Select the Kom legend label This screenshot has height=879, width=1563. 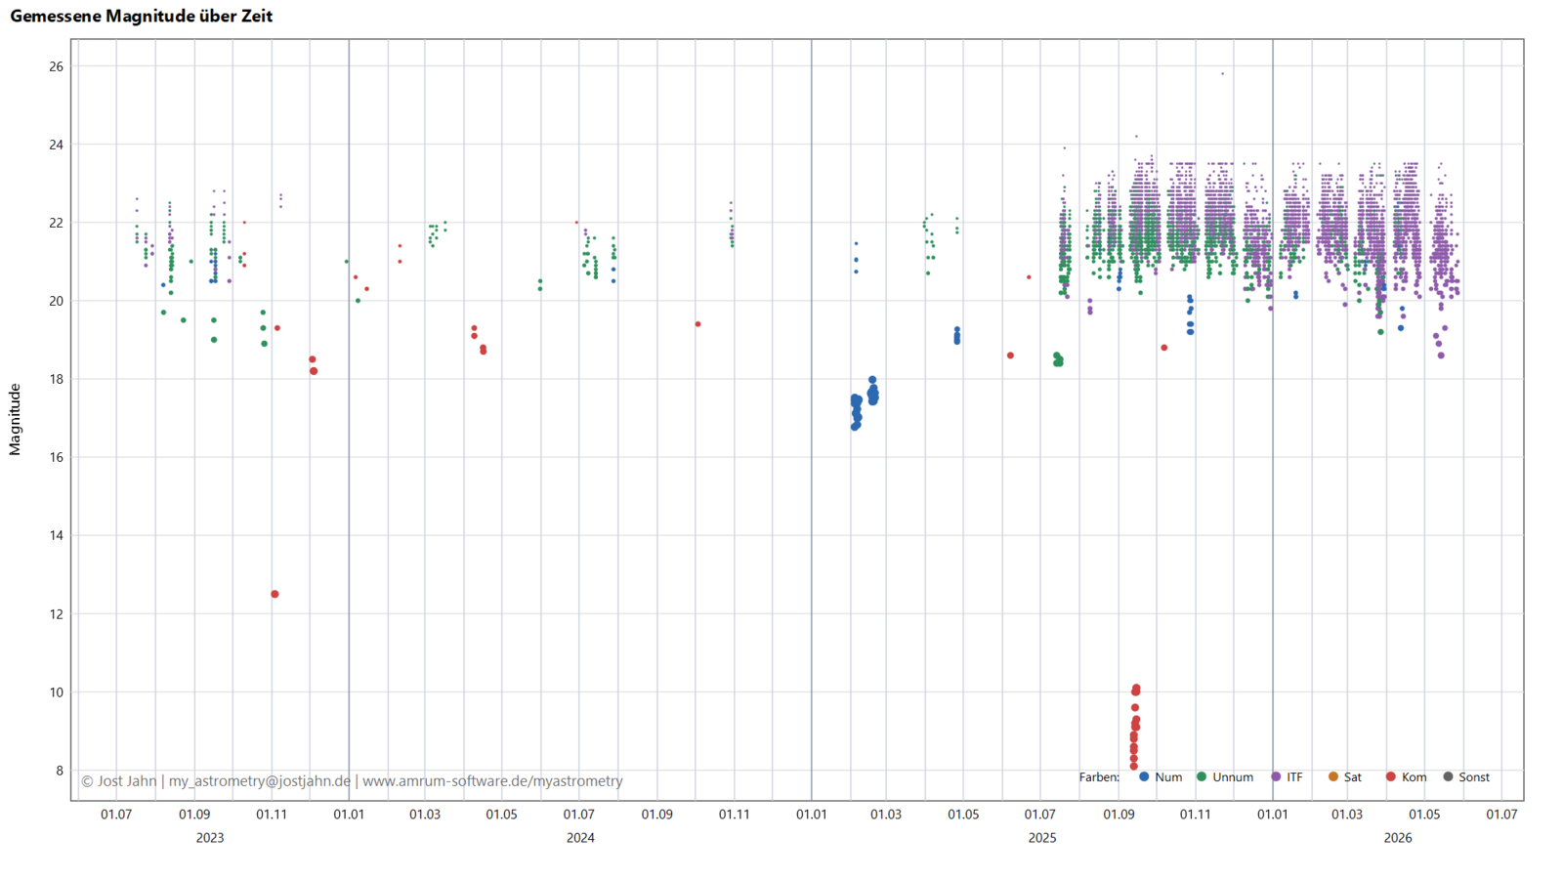1414,777
